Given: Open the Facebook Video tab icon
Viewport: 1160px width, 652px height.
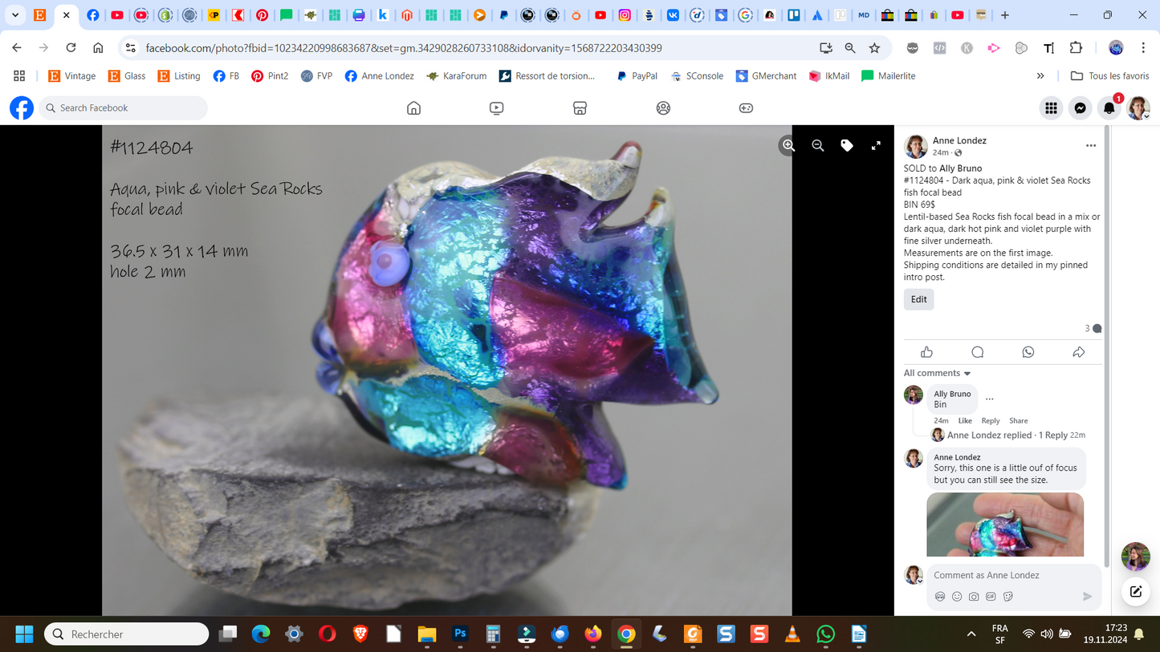Looking at the screenshot, I should click(x=497, y=107).
